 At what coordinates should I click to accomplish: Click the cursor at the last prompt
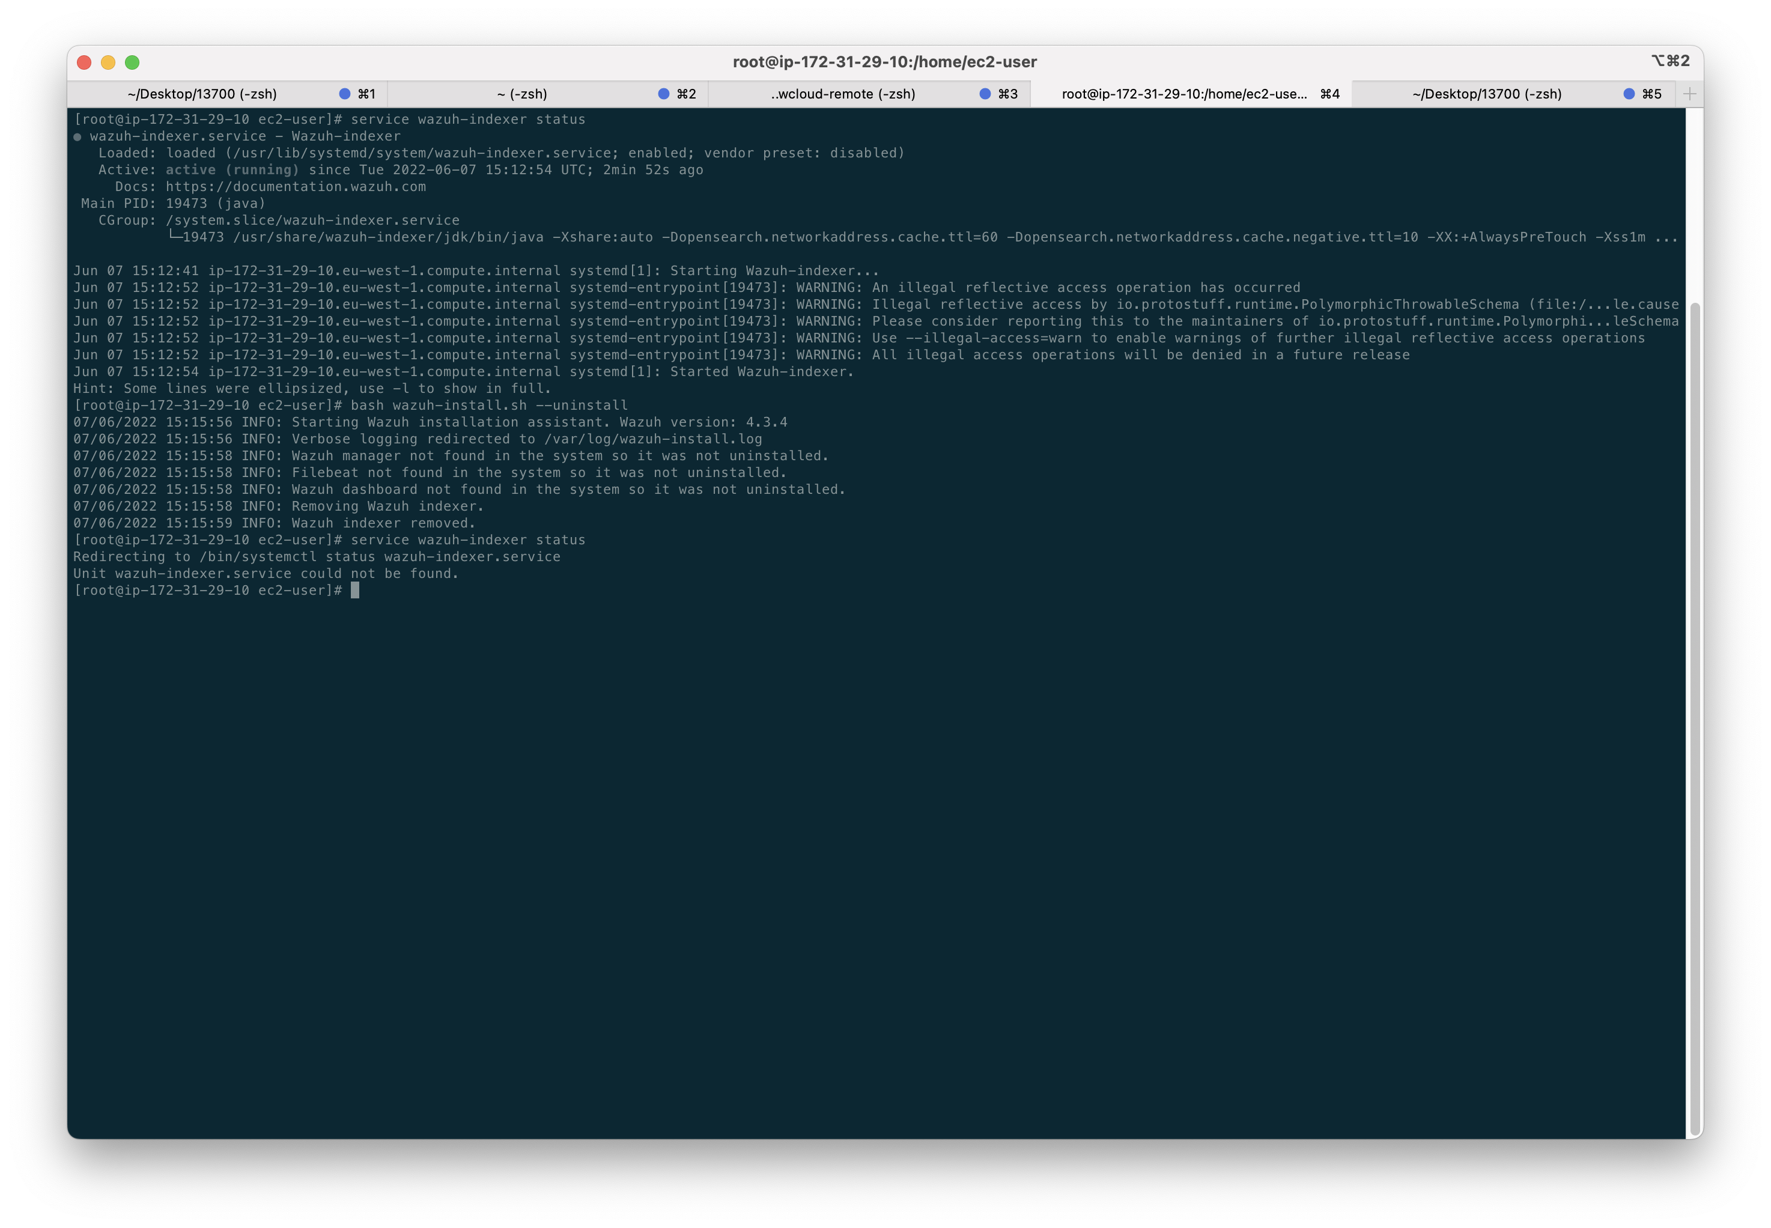[x=354, y=590]
